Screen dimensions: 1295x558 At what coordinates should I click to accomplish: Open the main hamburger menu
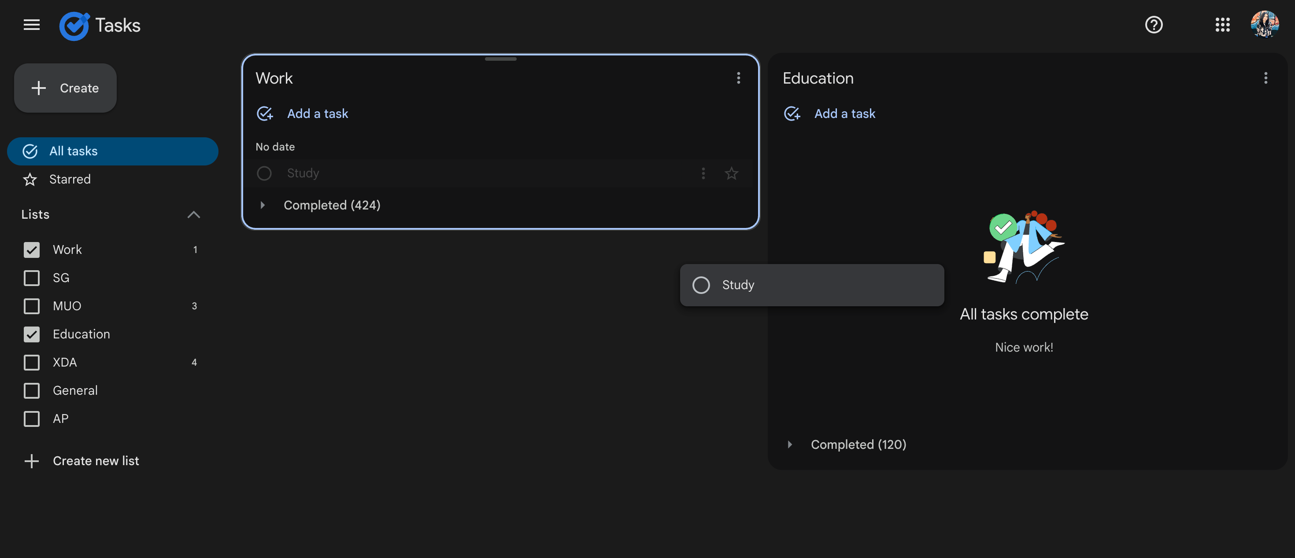point(31,25)
